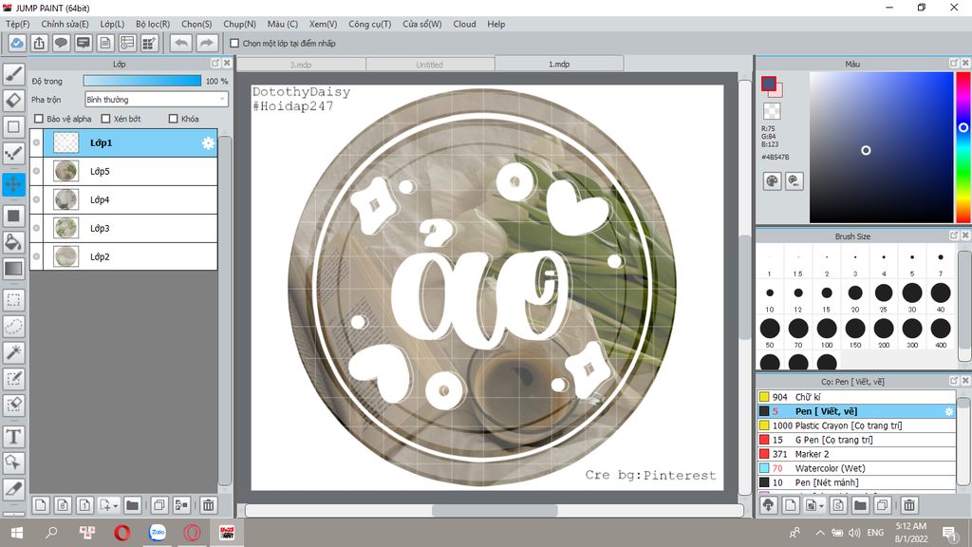Open the Bộ lọc(R) menu
Viewport: 972px width, 547px height.
coord(153,24)
